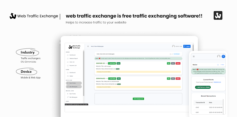
Task: Click the Auto Webpage breadcrumb badge
Action: point(176,54)
